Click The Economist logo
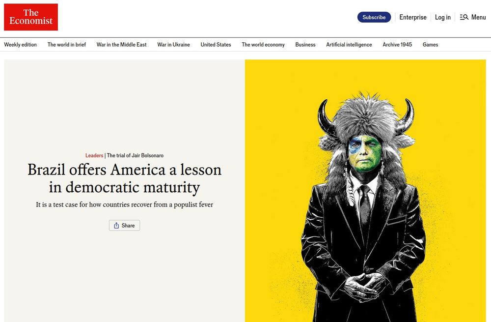 (x=30, y=17)
